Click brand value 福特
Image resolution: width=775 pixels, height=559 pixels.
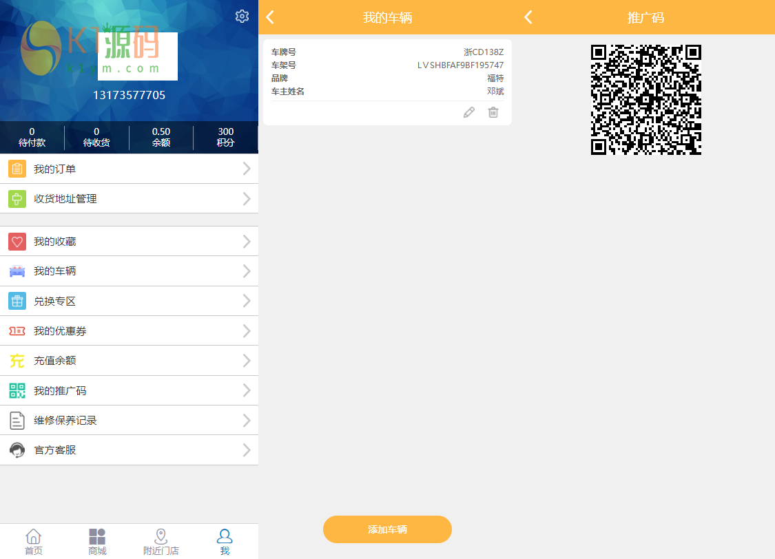(495, 78)
